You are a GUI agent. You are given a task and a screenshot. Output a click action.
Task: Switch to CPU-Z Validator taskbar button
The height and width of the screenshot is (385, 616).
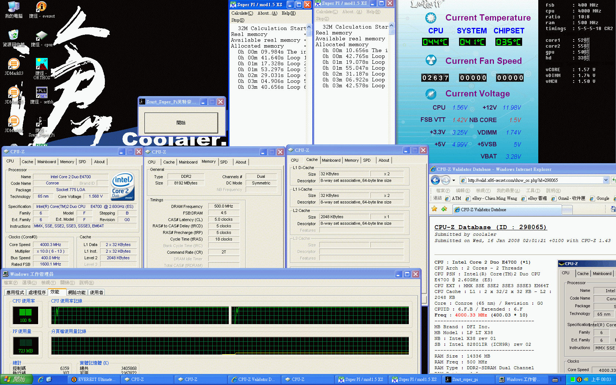point(254,379)
